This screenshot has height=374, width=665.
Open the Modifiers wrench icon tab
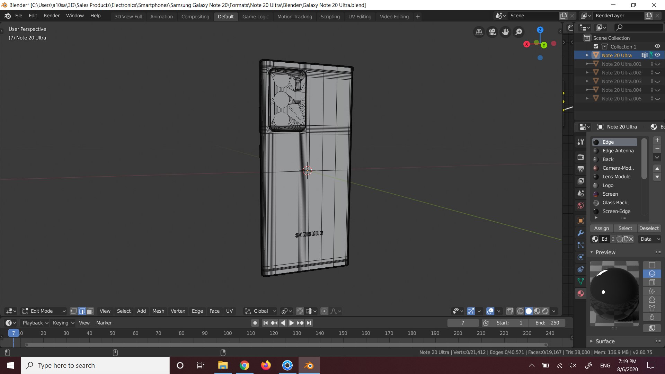coord(581,233)
